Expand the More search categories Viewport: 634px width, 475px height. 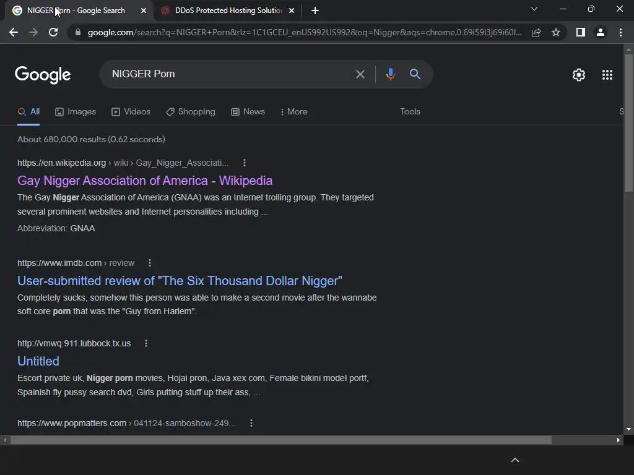click(294, 112)
